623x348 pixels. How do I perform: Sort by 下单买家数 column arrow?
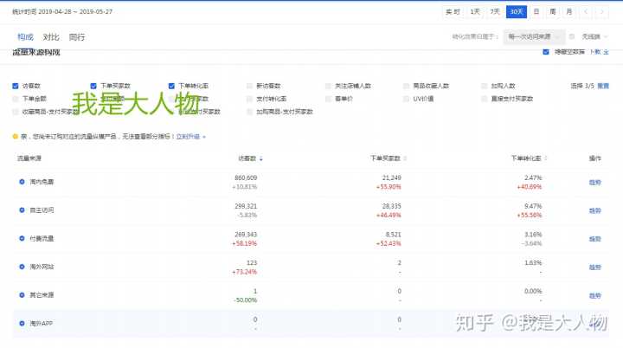(x=405, y=159)
